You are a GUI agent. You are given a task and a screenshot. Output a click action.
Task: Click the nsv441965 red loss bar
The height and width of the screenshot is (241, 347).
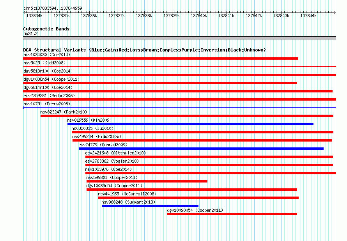pyautogui.click(x=198, y=198)
